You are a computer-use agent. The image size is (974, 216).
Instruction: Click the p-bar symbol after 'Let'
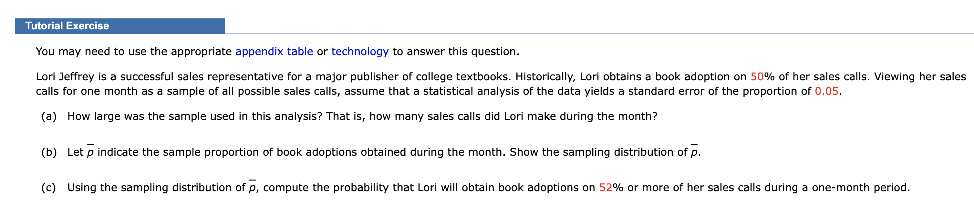click(x=90, y=151)
